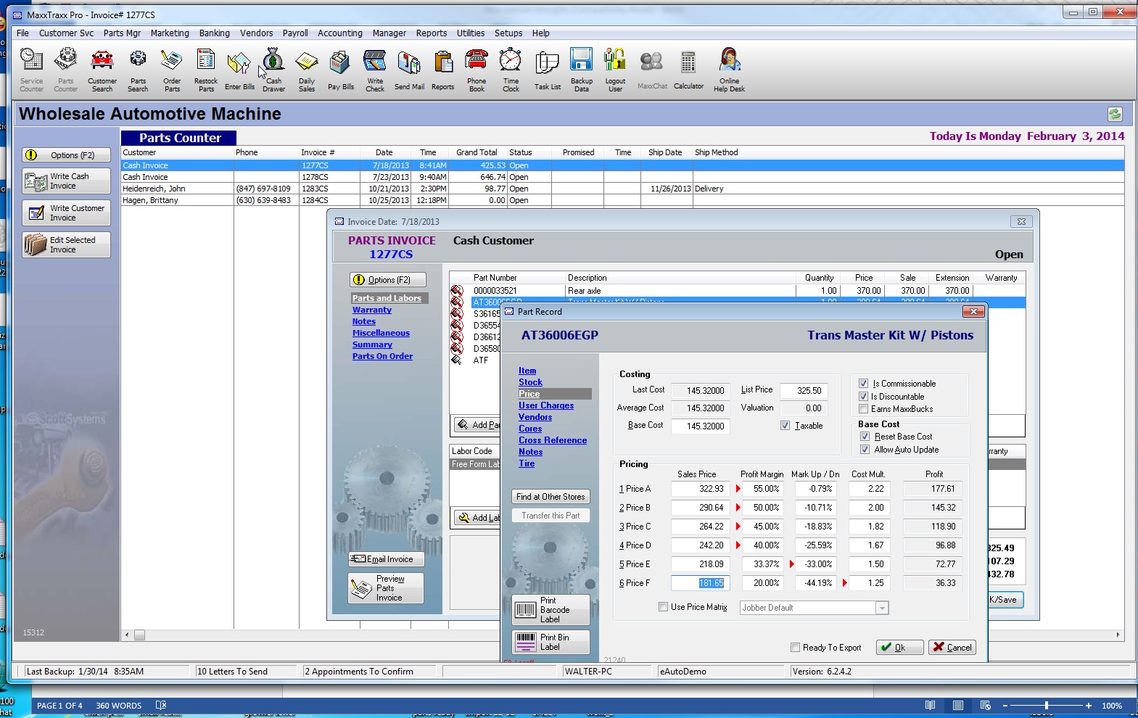Toggle Is Discountable checkbox
Screen dimensions: 1138x718
tap(863, 397)
